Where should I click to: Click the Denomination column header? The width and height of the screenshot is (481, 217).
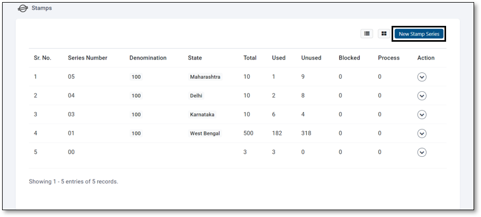(x=148, y=58)
